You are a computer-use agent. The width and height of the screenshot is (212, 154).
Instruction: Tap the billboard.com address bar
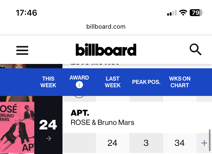(x=106, y=27)
